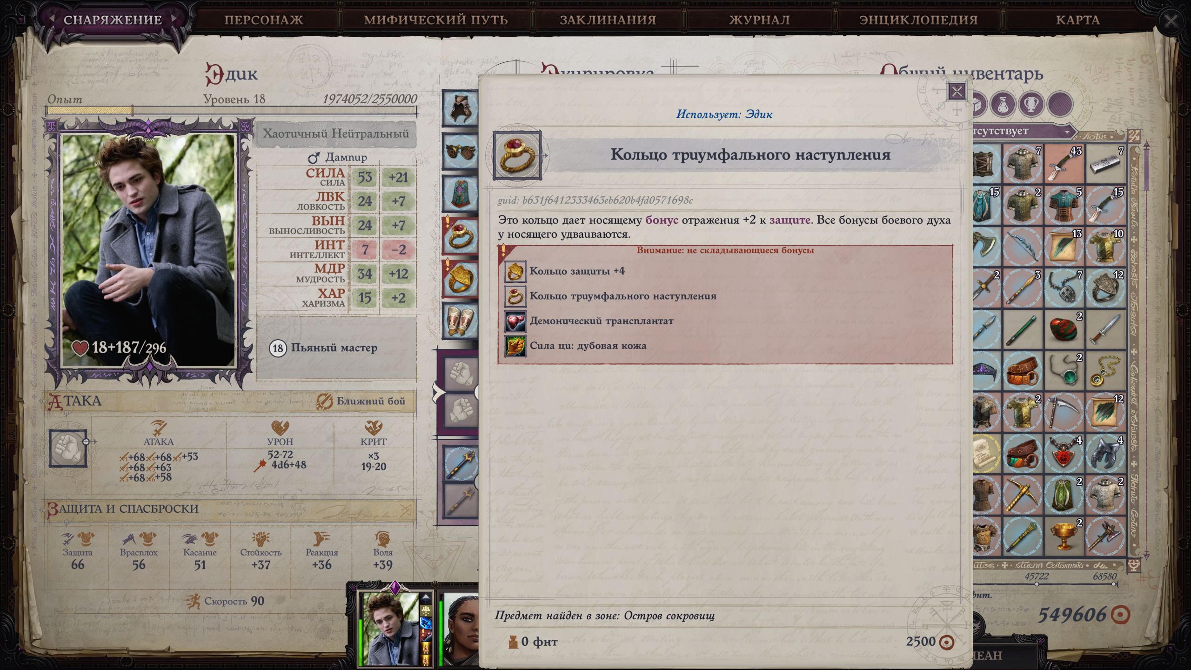This screenshot has height=670, width=1191.
Task: Toggle the empty round inventory filter
Action: click(x=1060, y=103)
